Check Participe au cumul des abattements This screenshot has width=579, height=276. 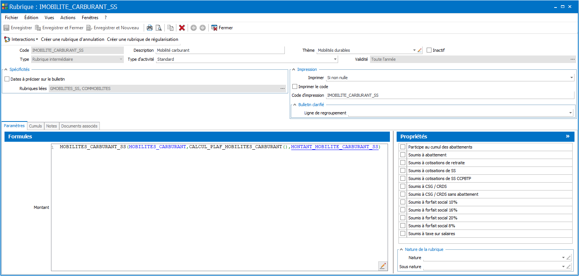point(403,147)
